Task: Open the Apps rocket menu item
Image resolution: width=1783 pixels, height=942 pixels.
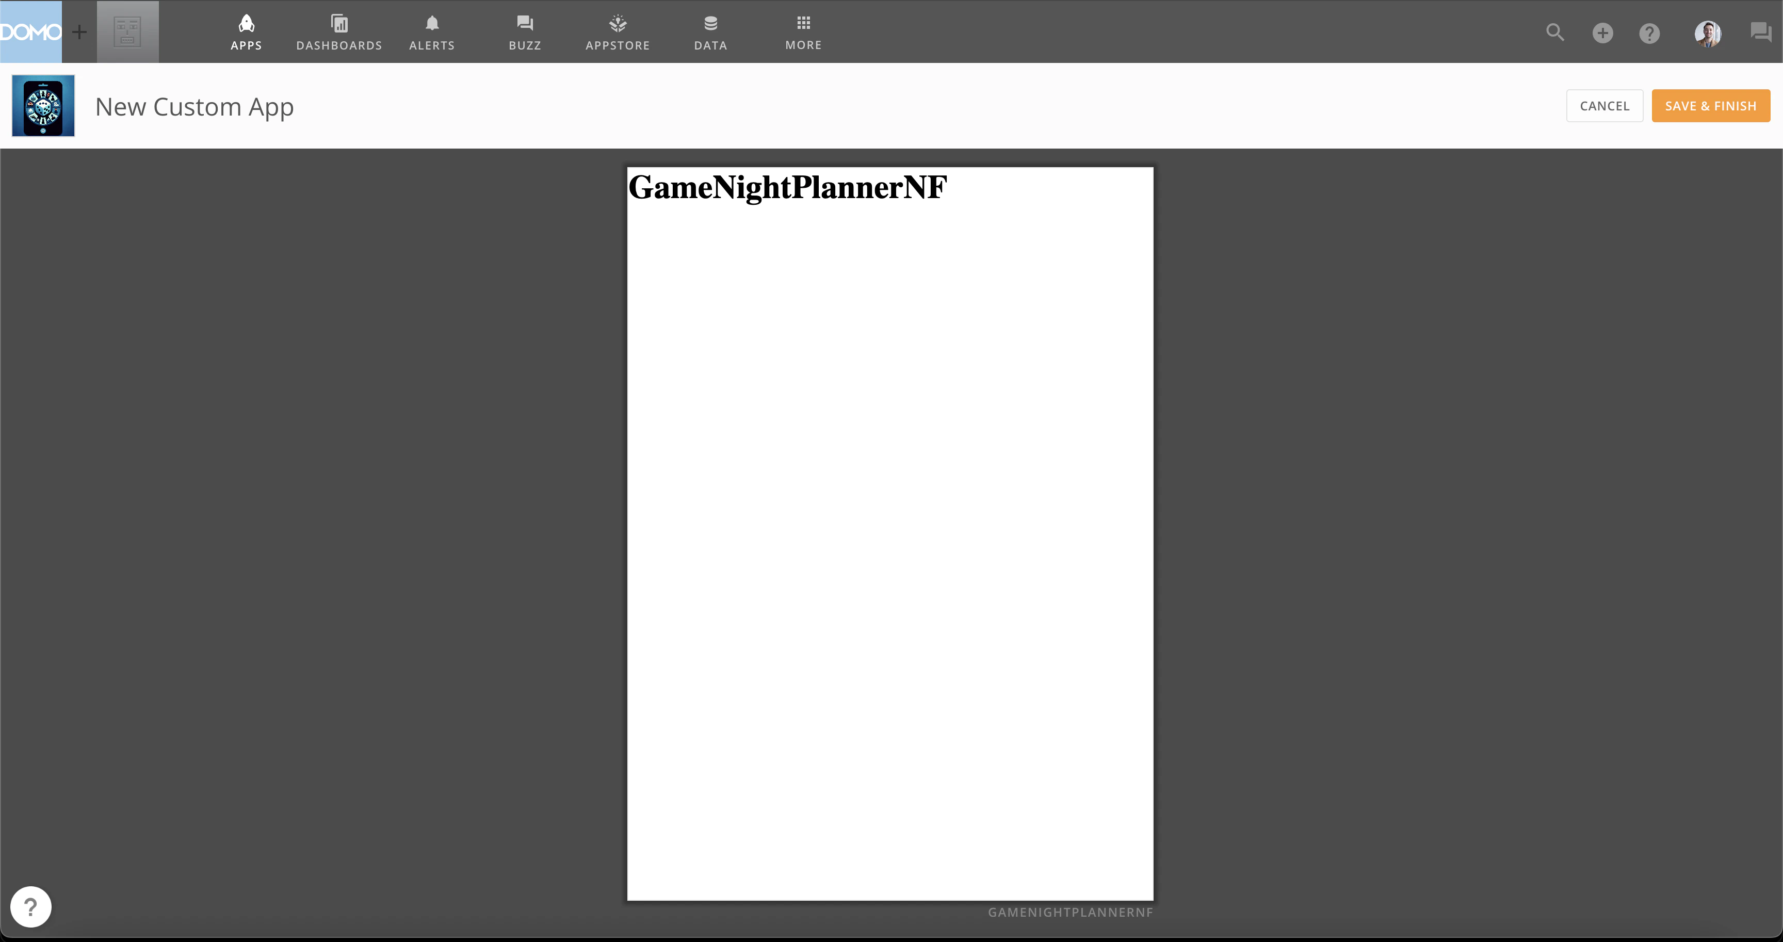Action: pos(247,33)
